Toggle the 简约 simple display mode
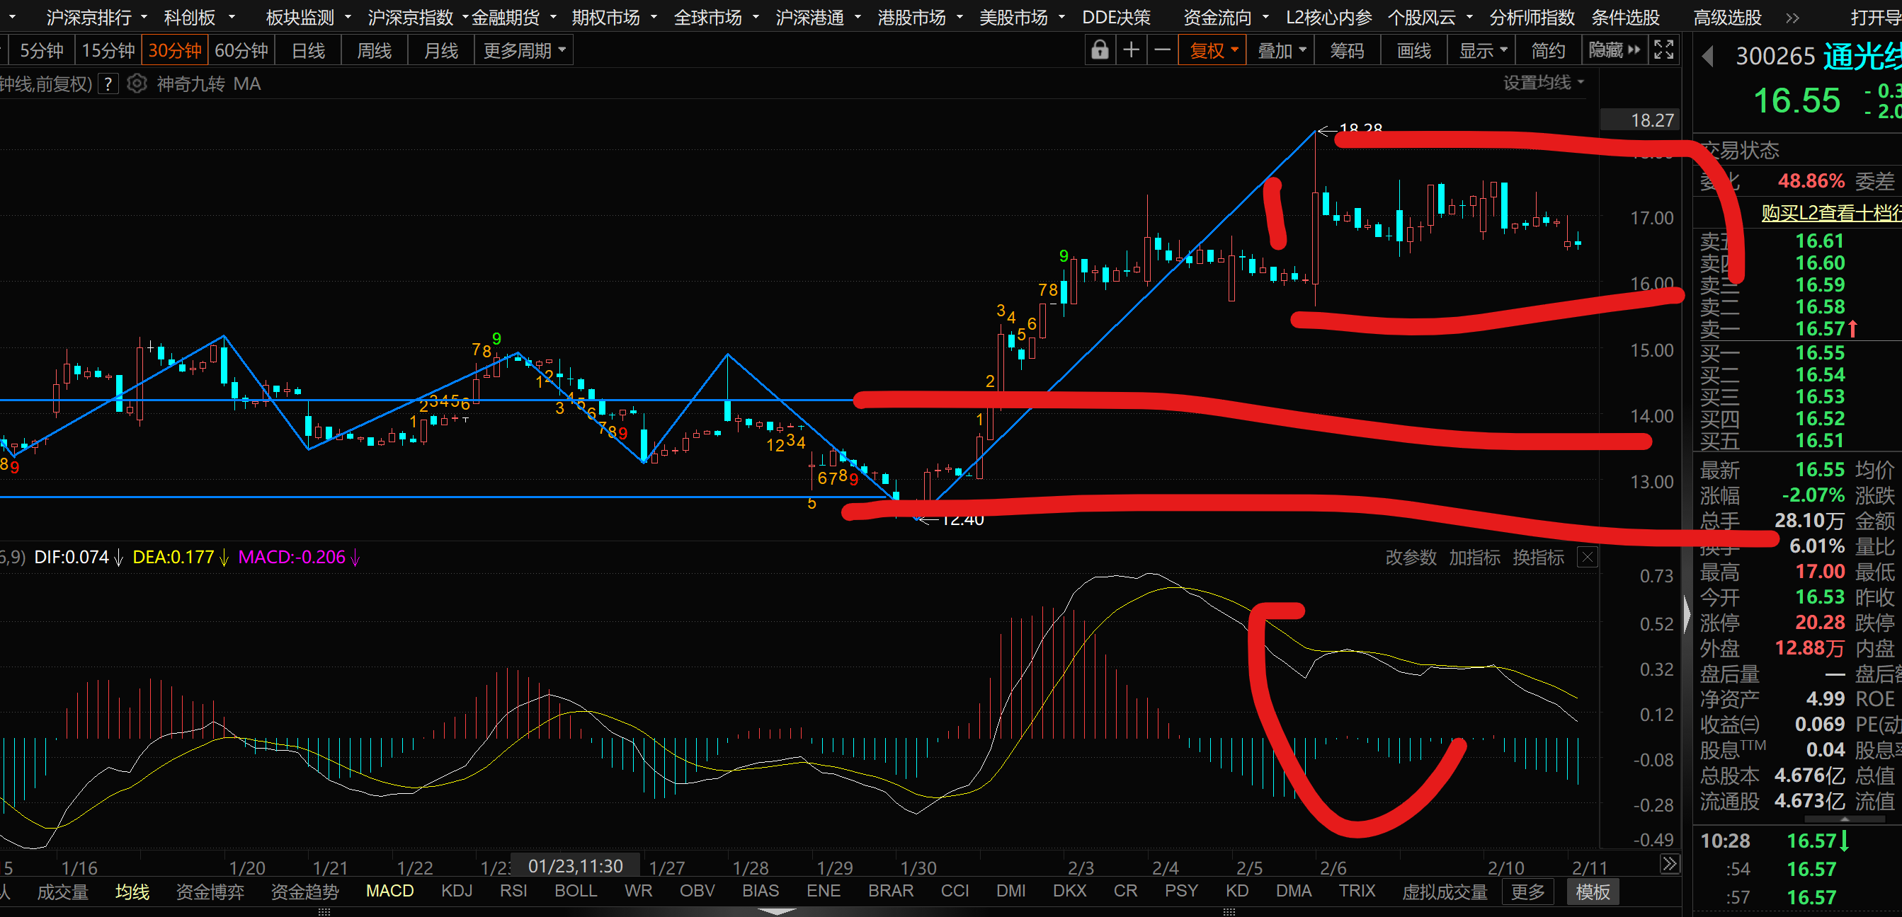 coord(1548,50)
